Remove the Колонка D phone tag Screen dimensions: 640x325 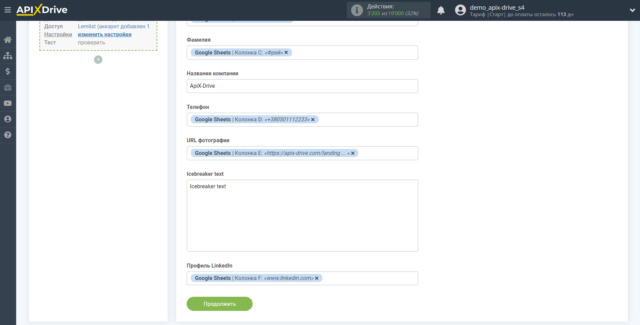[x=313, y=120]
